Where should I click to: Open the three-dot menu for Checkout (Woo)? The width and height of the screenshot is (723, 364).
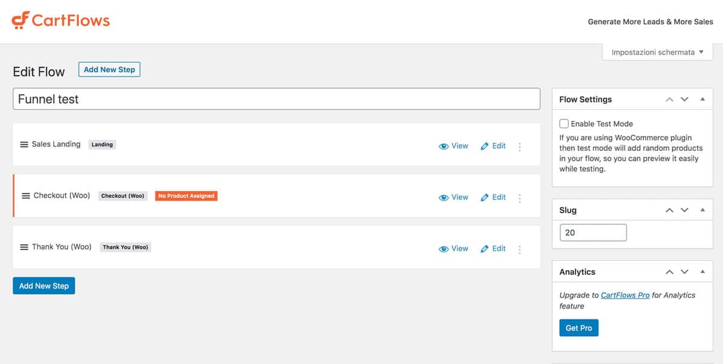(x=519, y=198)
